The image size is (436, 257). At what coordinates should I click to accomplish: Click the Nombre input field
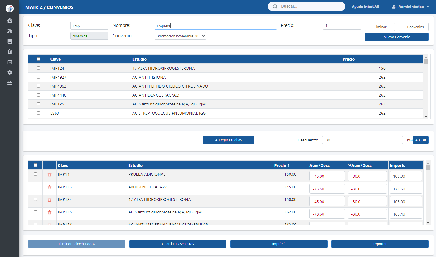(216, 26)
